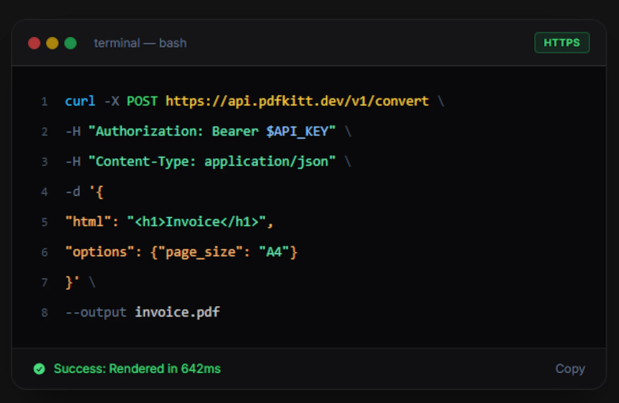Click the '"A4"' value
This screenshot has height=403, width=619.
coord(274,252)
